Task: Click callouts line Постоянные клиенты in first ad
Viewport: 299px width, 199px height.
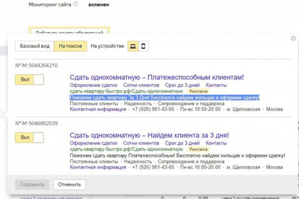Action: click(x=147, y=104)
